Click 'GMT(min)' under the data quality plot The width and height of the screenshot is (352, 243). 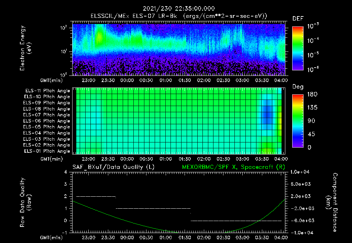tap(51, 238)
